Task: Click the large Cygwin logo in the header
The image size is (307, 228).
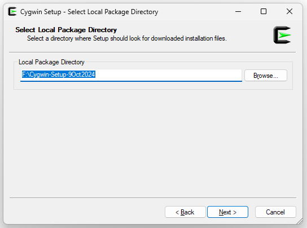Action: click(x=282, y=35)
